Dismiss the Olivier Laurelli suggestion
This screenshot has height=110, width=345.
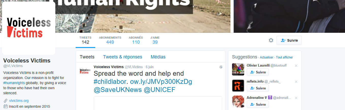pos(296,66)
